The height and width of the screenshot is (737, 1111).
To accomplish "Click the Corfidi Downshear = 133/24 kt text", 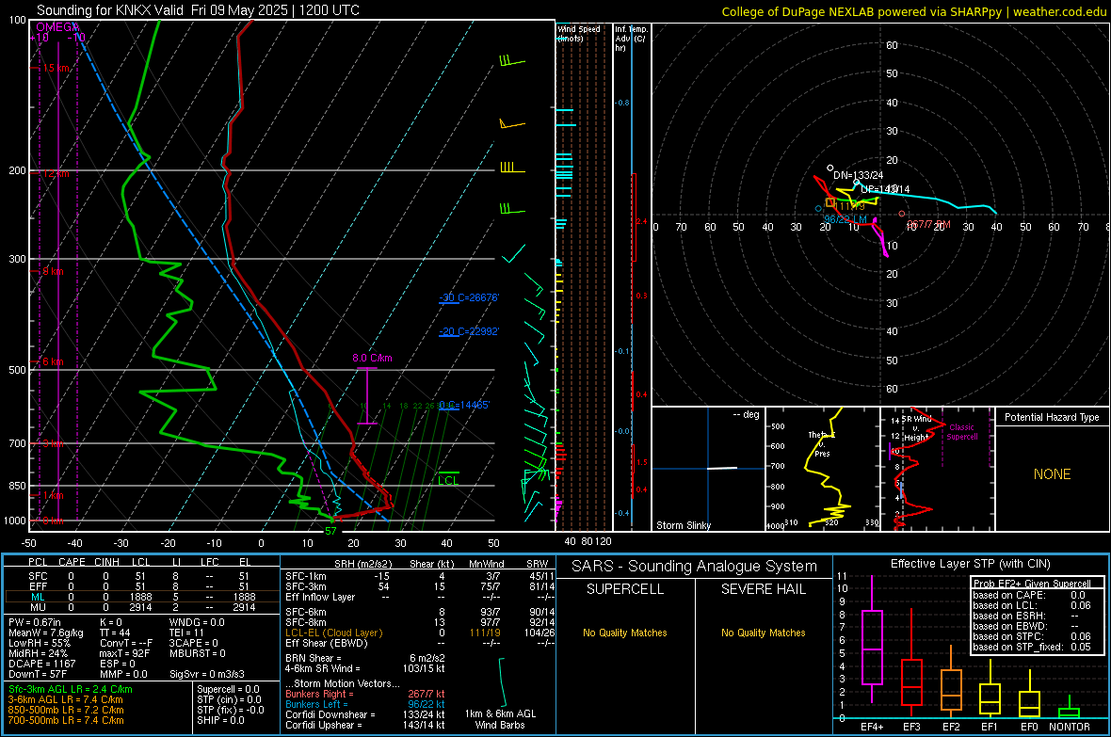I will pyautogui.click(x=365, y=714).
